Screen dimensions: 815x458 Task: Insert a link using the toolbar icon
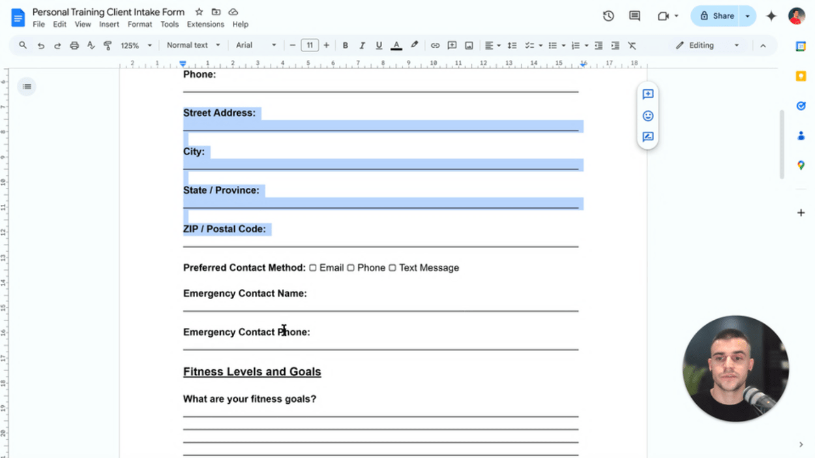pos(435,45)
